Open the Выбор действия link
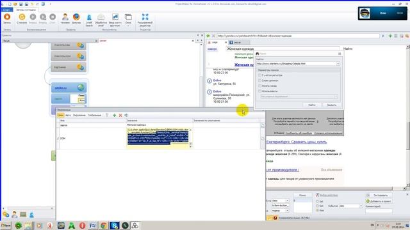410x230 pixels. click(329, 195)
